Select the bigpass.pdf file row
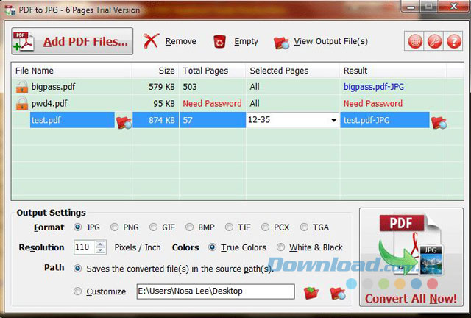 pyautogui.click(x=237, y=87)
